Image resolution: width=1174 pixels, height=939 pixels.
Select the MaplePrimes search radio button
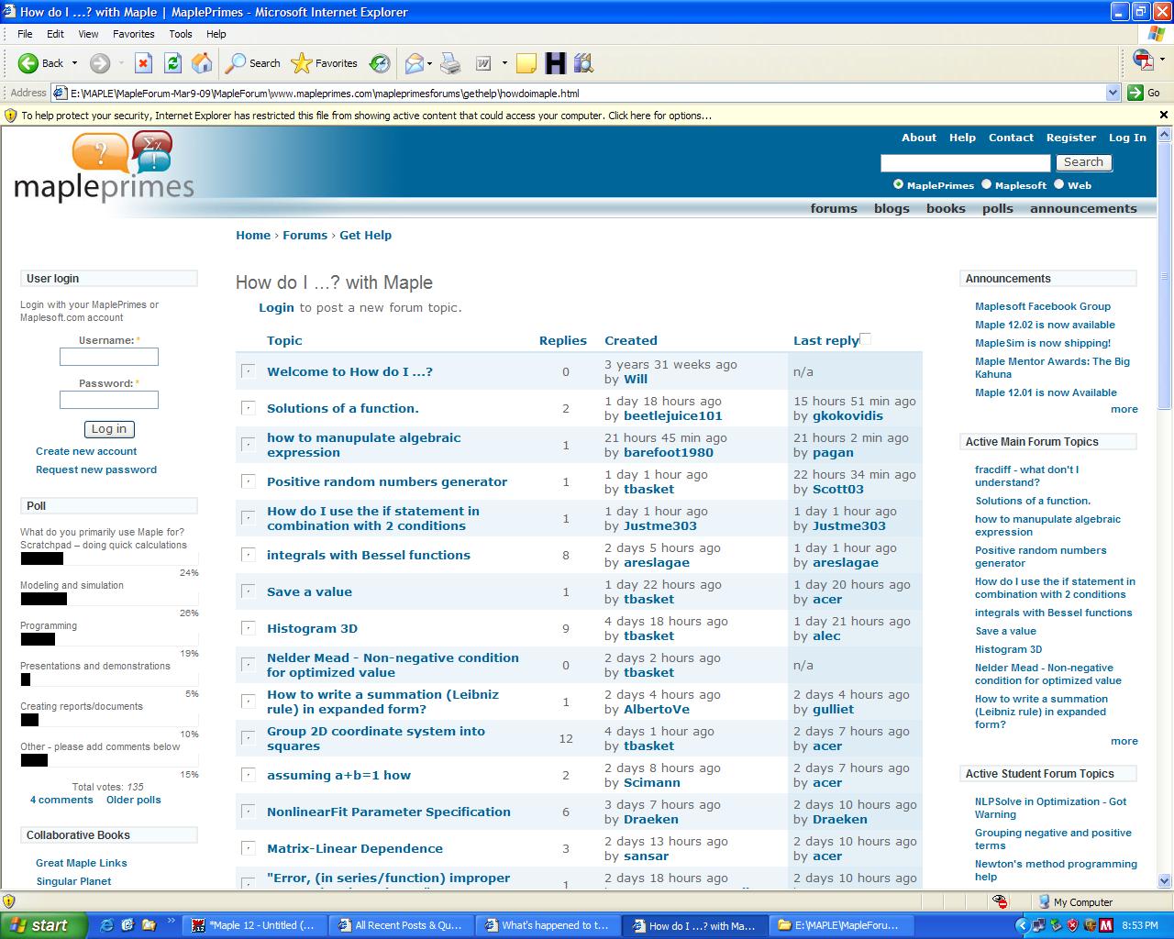[899, 184]
